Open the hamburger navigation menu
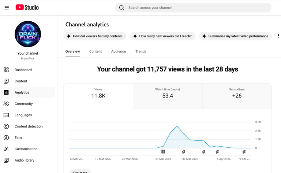Screen dimensions: 281x173 click(7, 7)
